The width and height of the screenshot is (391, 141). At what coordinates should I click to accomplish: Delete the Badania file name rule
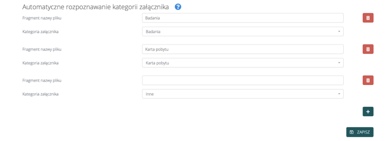pos(368,18)
